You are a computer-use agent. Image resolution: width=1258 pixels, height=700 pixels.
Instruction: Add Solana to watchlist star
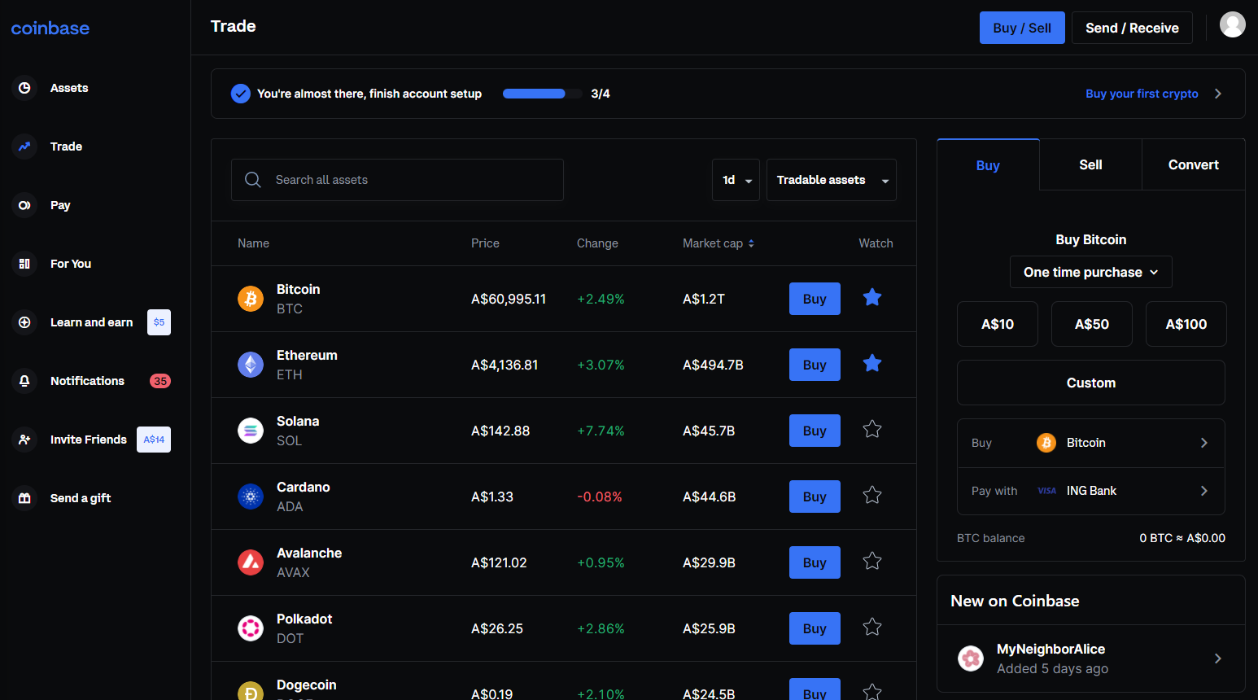pos(872,430)
